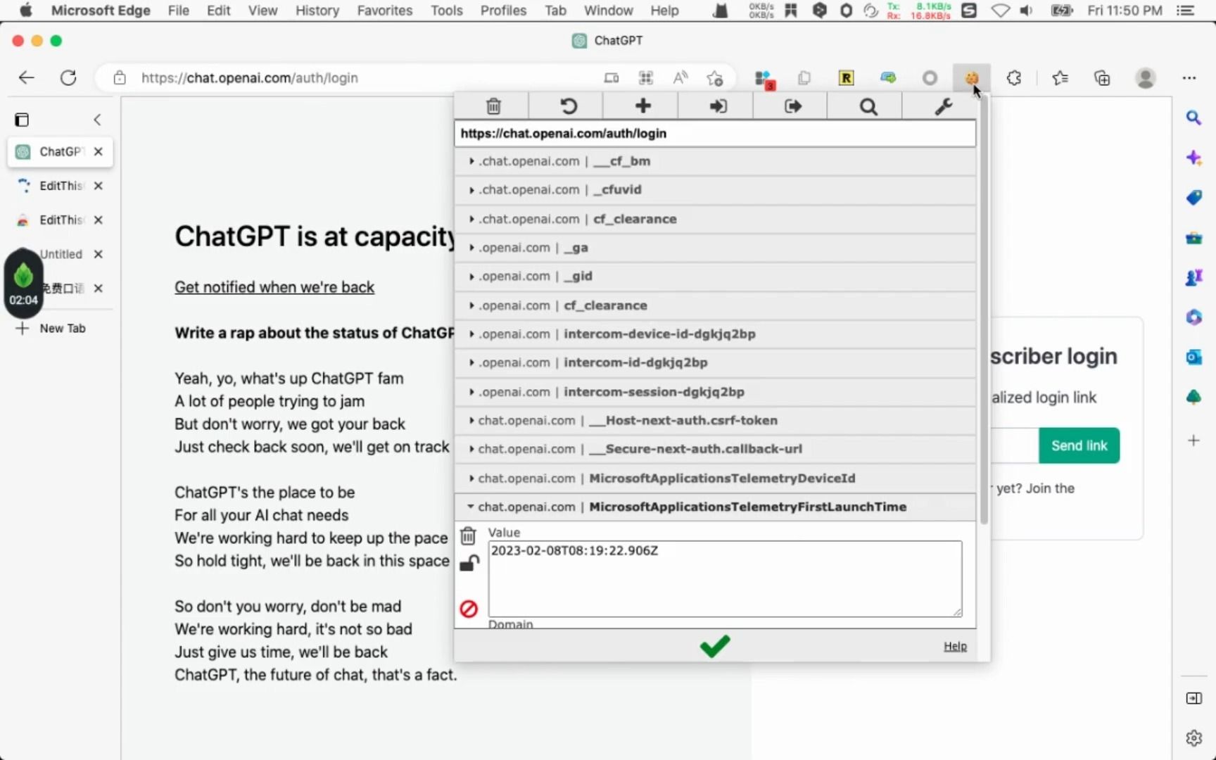This screenshot has height=760, width=1216.
Task: Open tab actions menu icon
Action: coord(22,120)
